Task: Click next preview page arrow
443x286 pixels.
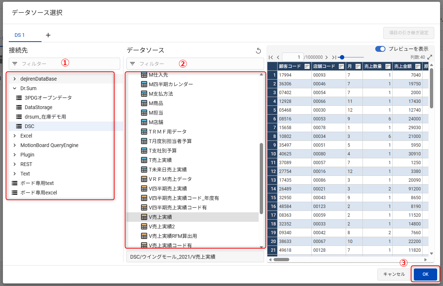Action: click(x=326, y=57)
